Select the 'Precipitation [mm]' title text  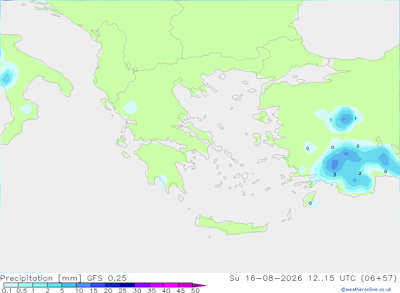[41, 278]
